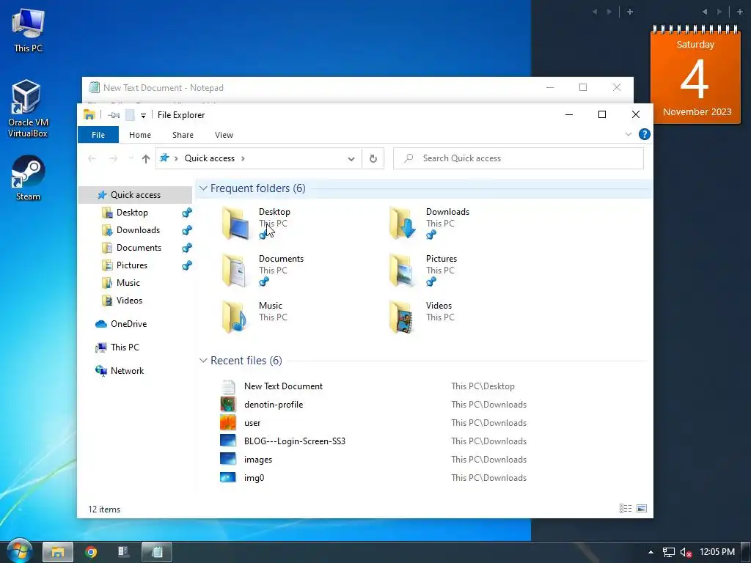Screen dimensions: 751x563
Task: Click the Start button orb
Action: tap(19, 551)
